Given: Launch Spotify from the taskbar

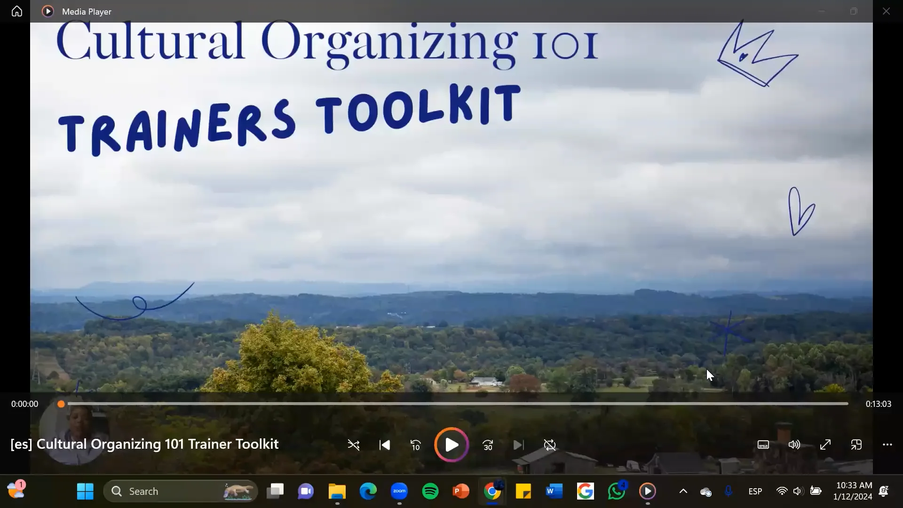Looking at the screenshot, I should pos(430,491).
